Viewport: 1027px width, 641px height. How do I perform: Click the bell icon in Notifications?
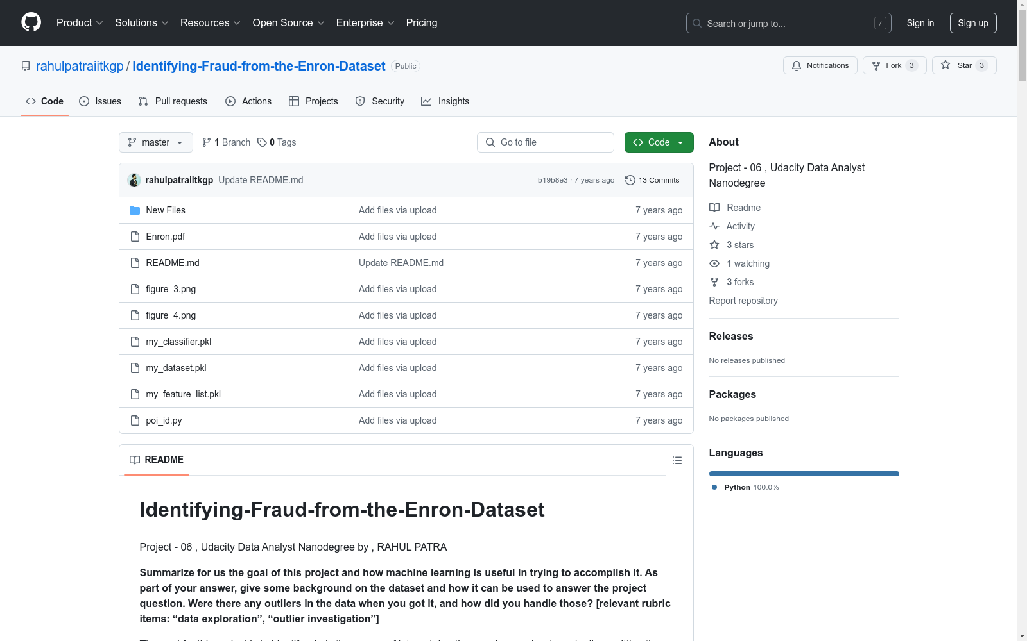[x=797, y=65]
